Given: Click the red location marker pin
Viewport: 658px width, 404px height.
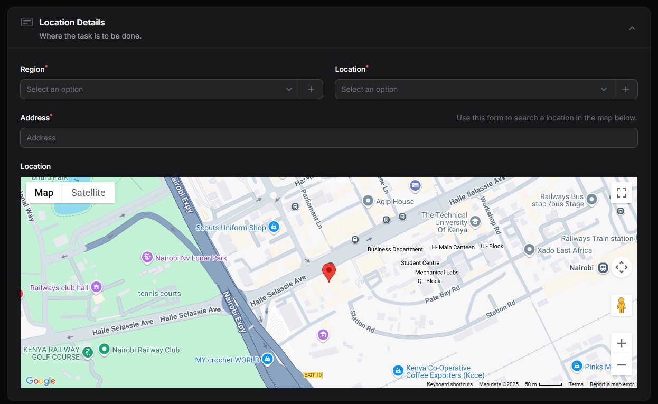Looking at the screenshot, I should [x=329, y=273].
